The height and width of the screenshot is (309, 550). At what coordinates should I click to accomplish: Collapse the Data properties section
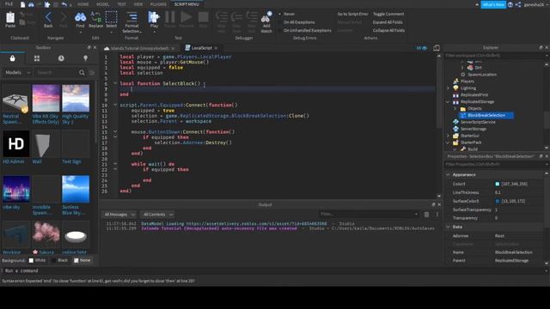pyautogui.click(x=448, y=227)
